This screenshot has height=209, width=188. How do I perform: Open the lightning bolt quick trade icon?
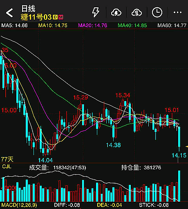(x=96, y=12)
